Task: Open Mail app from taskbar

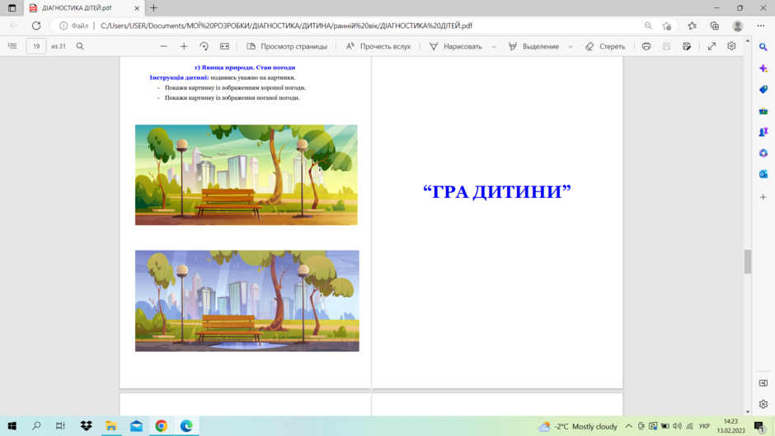Action: [x=136, y=426]
